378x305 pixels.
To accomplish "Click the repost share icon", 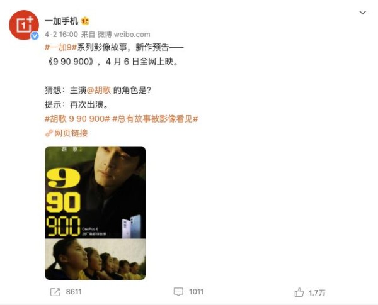I will pyautogui.click(x=55, y=292).
